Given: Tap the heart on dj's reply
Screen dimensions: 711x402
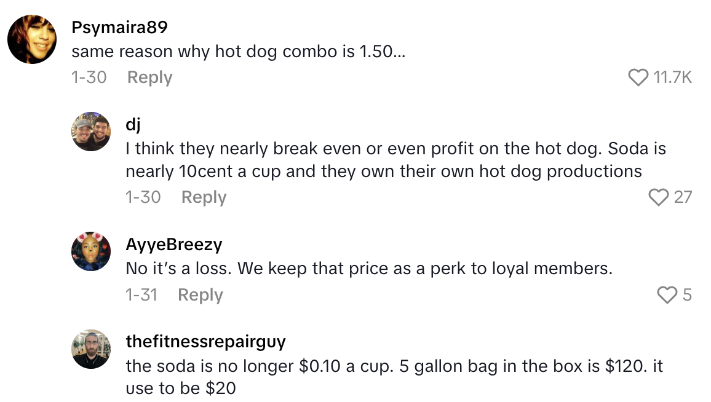Looking at the screenshot, I should 659,197.
